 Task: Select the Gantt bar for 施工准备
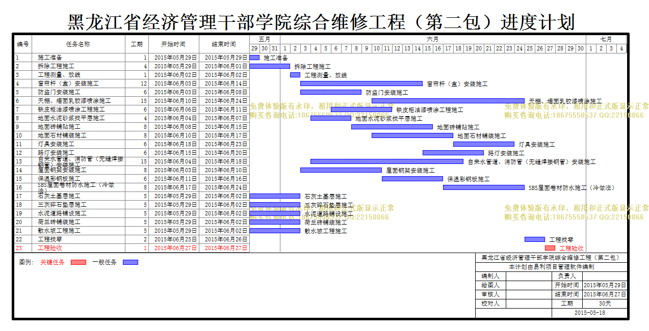point(254,58)
